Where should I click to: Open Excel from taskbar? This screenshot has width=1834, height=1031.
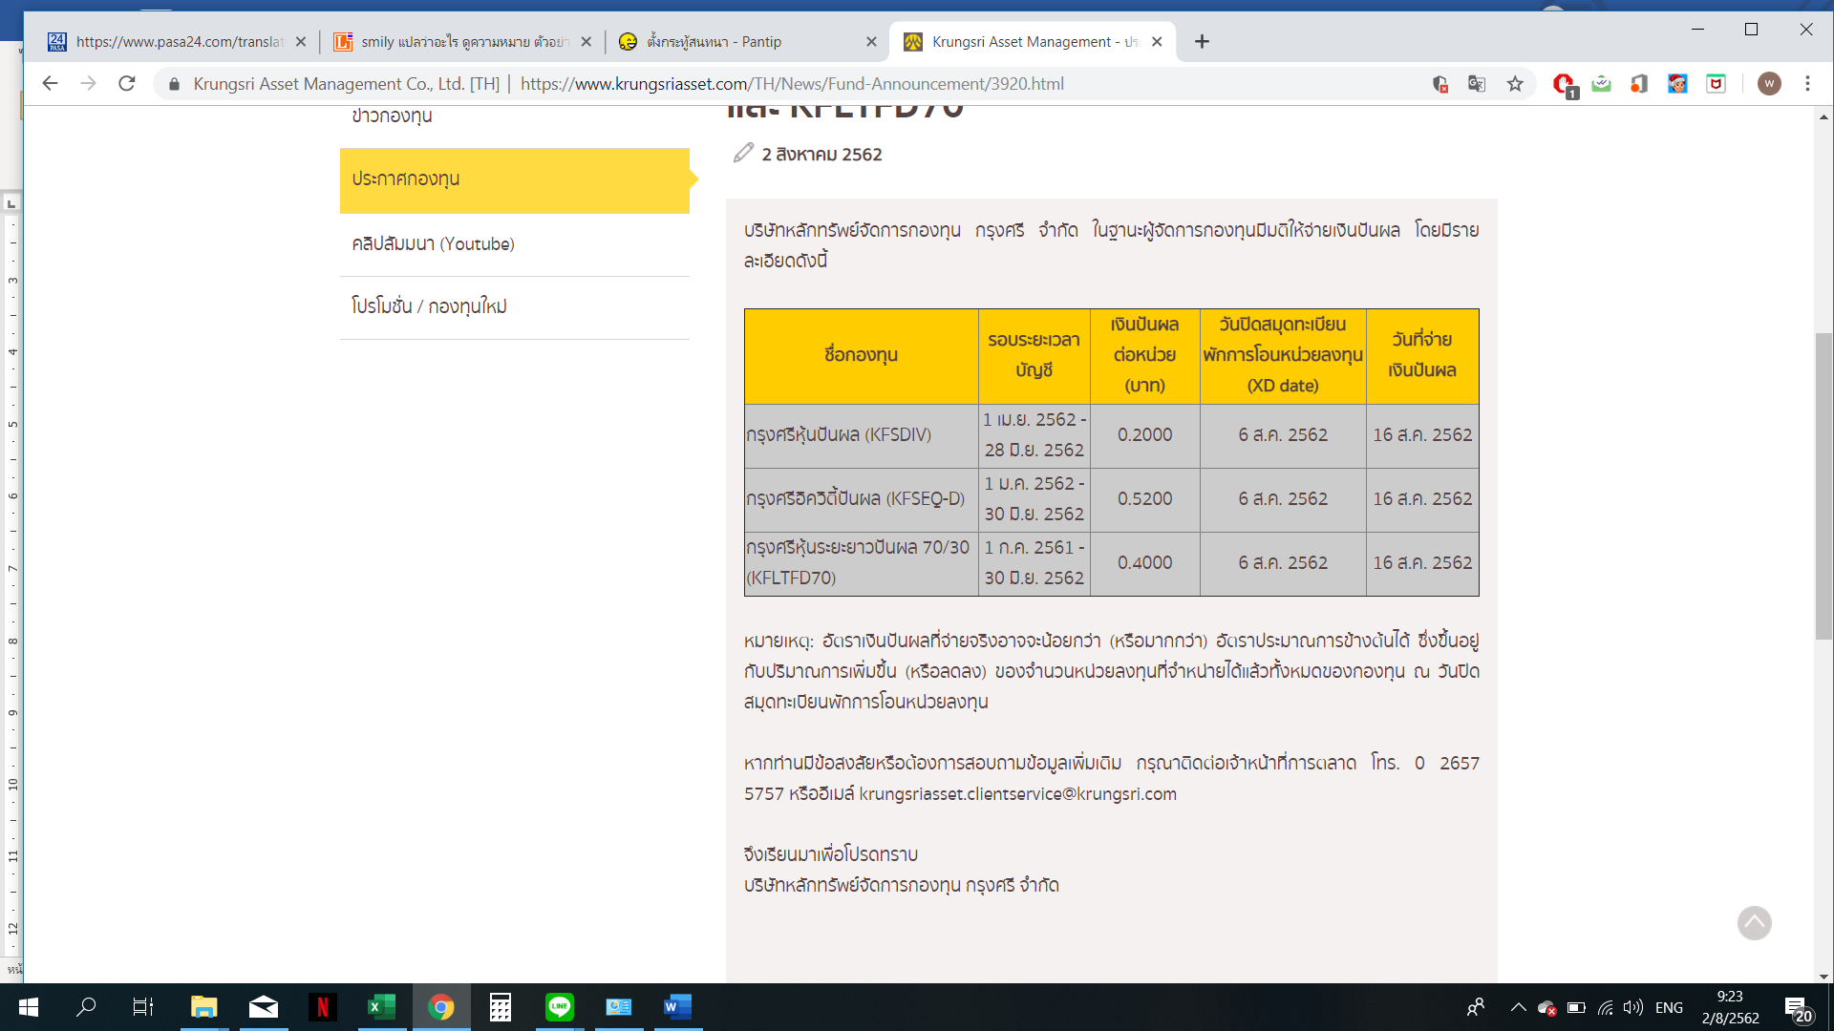point(381,1007)
